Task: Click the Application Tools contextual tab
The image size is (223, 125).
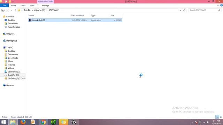Action: click(46, 1)
